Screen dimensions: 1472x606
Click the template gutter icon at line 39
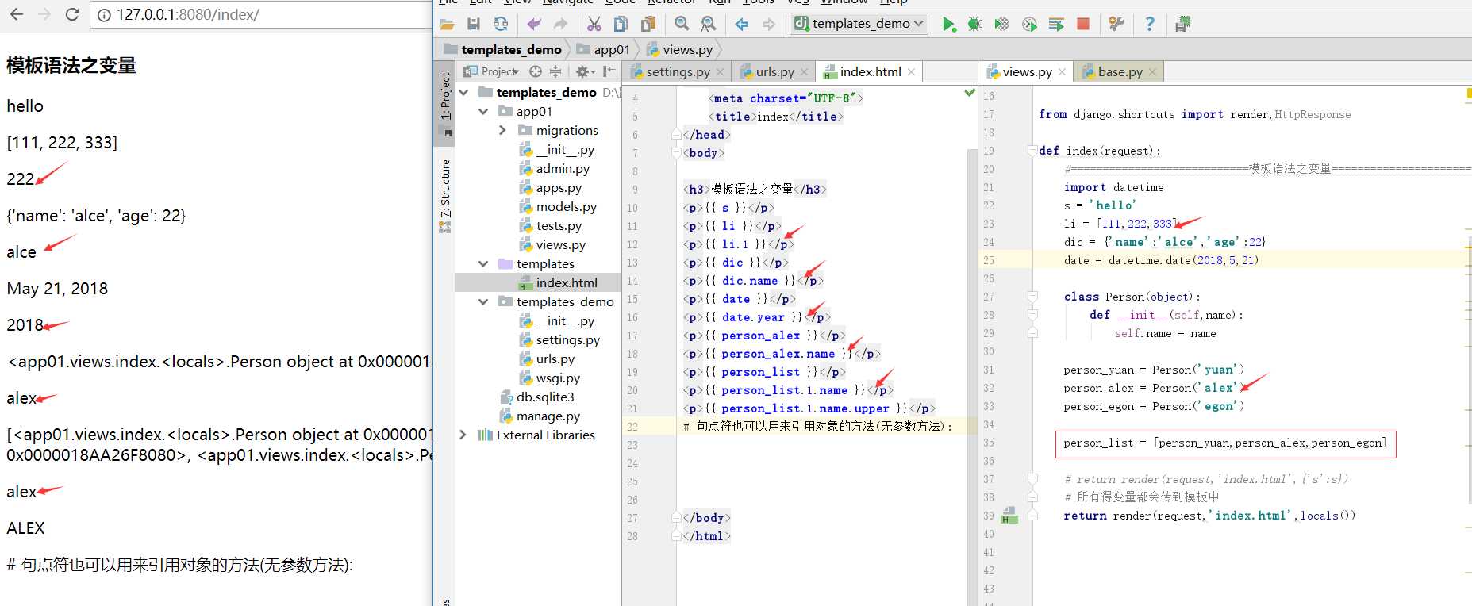[x=1009, y=515]
